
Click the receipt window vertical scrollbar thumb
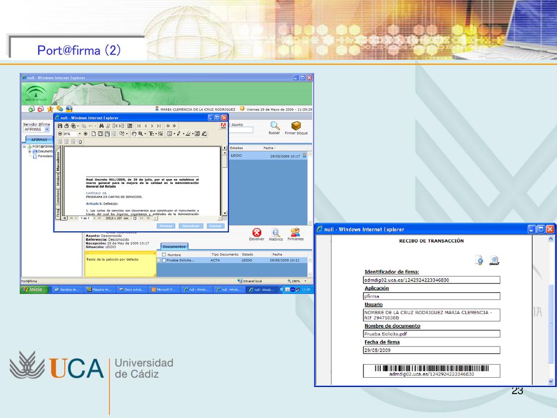pos(550,323)
